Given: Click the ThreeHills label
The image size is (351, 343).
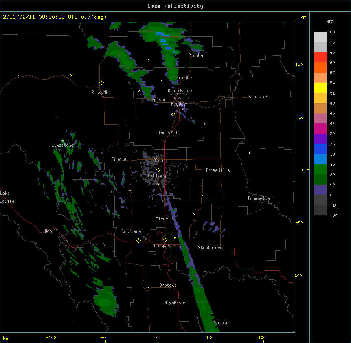Looking at the screenshot, I should [217, 170].
